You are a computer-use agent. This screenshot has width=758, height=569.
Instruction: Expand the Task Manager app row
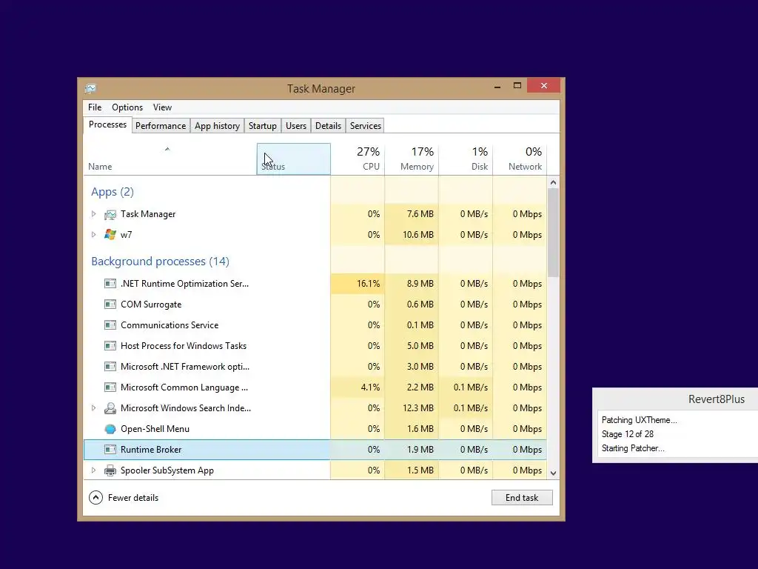94,214
